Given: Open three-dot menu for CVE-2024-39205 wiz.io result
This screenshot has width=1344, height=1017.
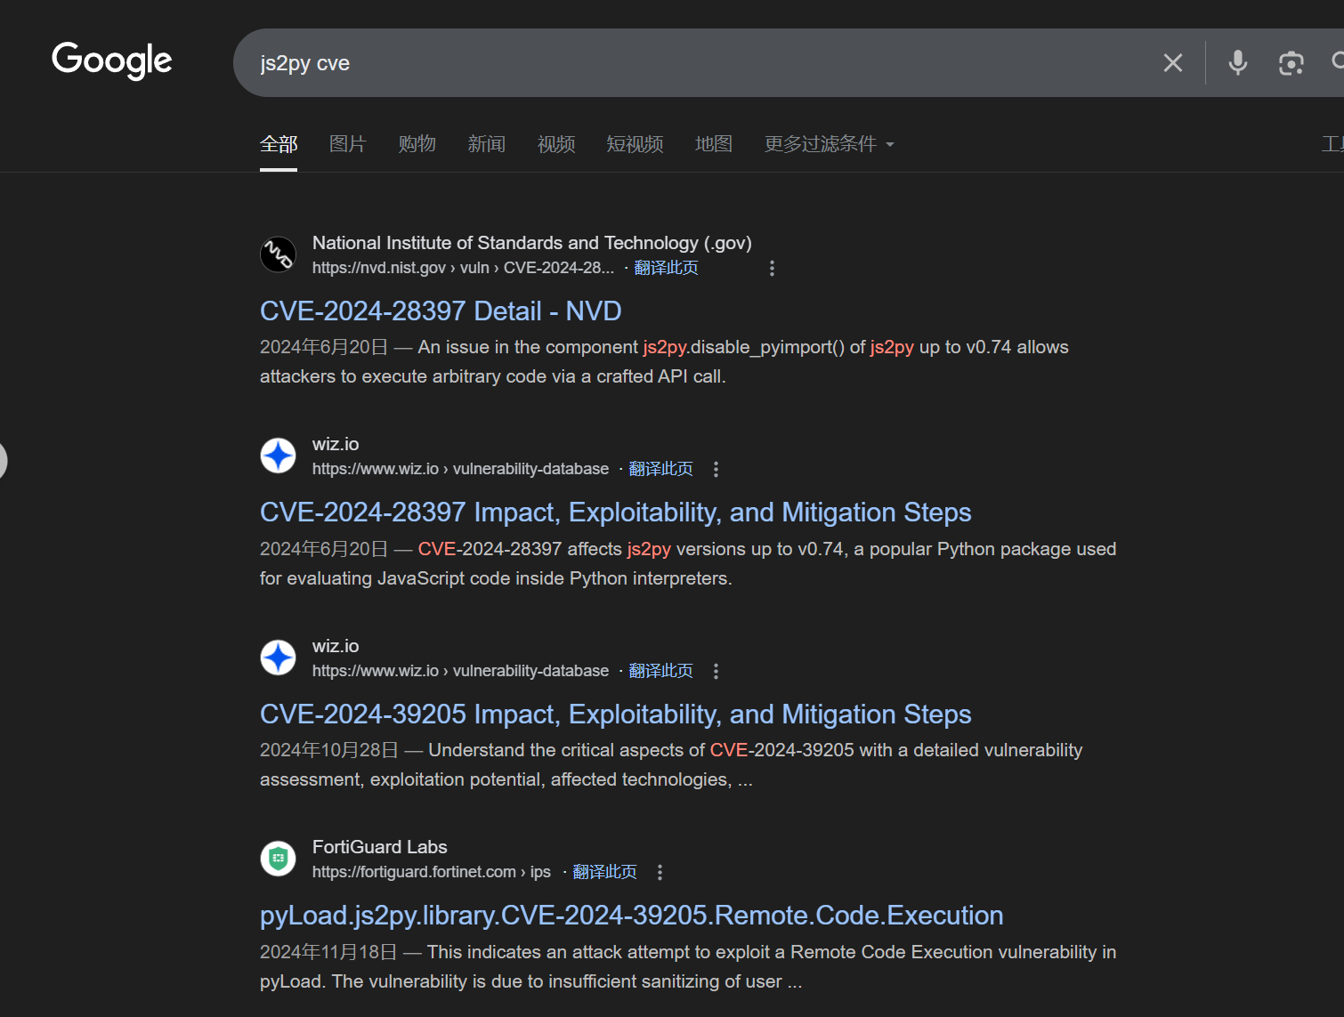Looking at the screenshot, I should point(716,671).
